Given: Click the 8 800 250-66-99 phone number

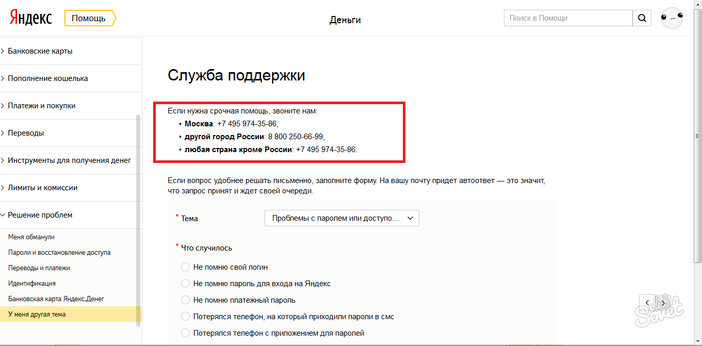Looking at the screenshot, I should (x=296, y=137).
